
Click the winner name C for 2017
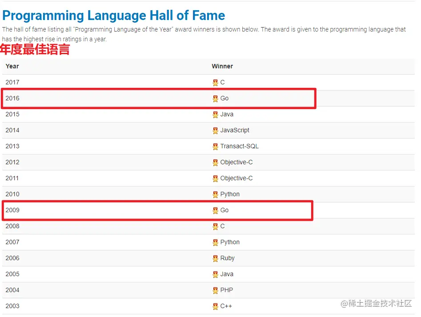(x=222, y=82)
